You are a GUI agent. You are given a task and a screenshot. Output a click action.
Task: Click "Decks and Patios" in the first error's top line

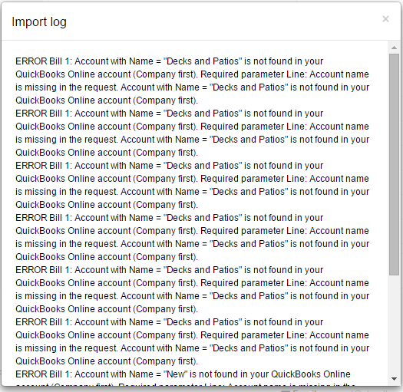(203, 61)
